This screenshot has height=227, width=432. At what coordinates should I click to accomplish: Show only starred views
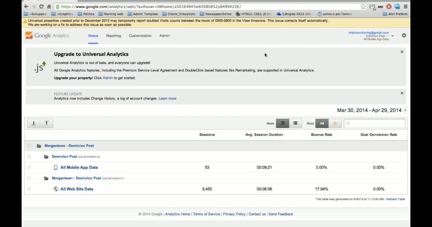click(x=335, y=123)
